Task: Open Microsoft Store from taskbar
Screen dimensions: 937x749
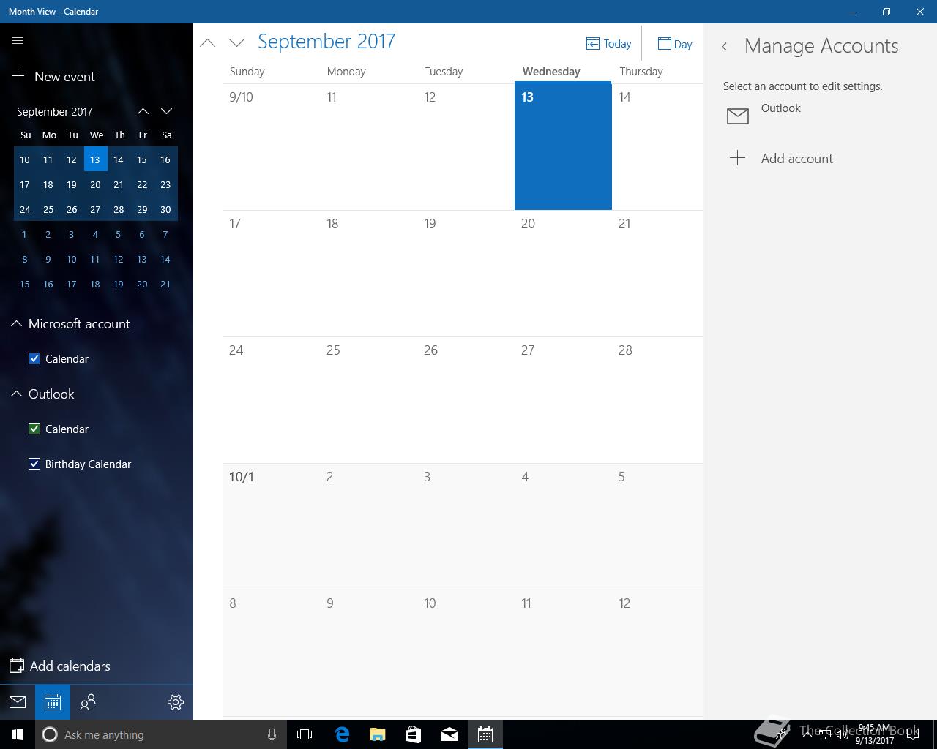Action: (414, 734)
